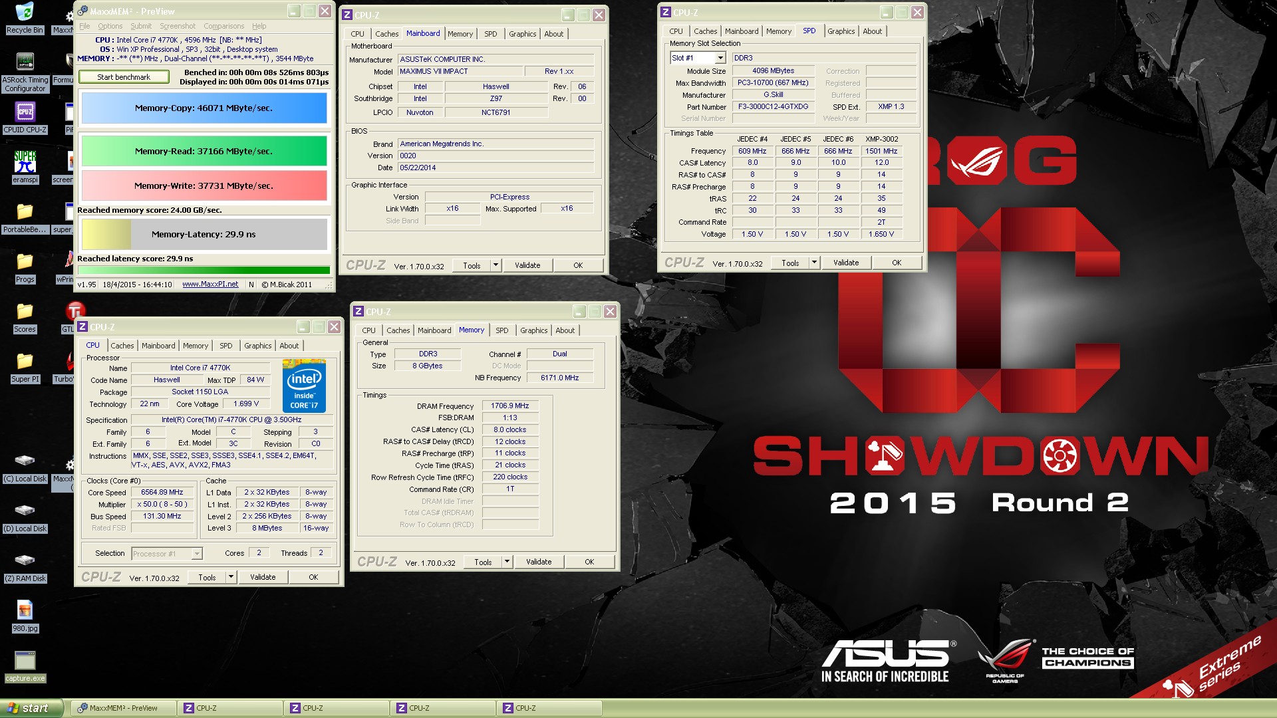Image resolution: width=1277 pixels, height=718 pixels.
Task: Open the Options menu in MaxxMEM²
Action: (110, 26)
